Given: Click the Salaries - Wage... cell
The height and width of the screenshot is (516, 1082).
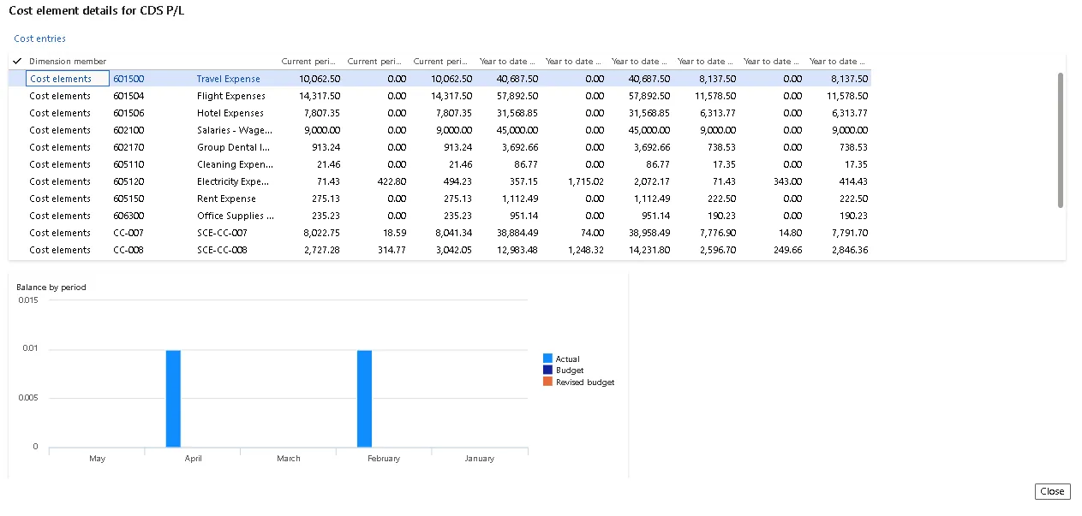Looking at the screenshot, I should point(235,130).
